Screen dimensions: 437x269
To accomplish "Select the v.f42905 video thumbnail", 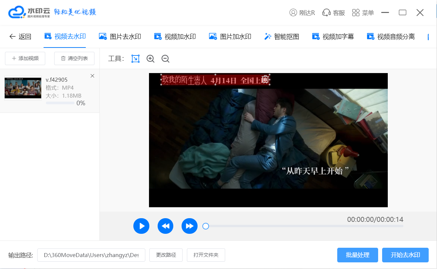I will click(x=23, y=88).
